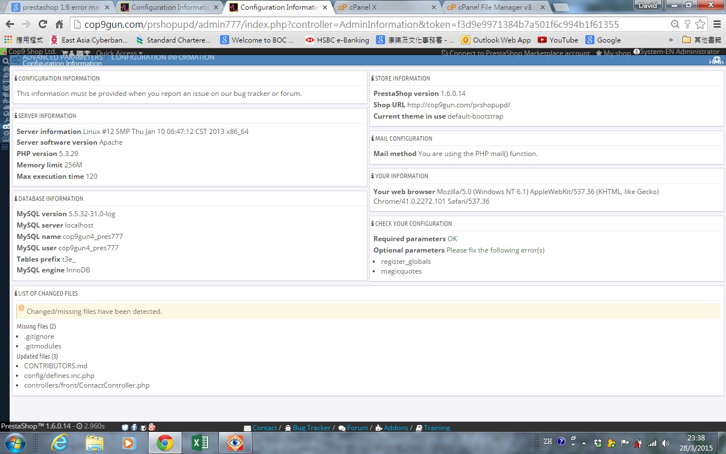Switch to the 'prestashop 1.6 error' browser tab
Image resolution: width=726 pixels, height=454 pixels.
tap(61, 7)
